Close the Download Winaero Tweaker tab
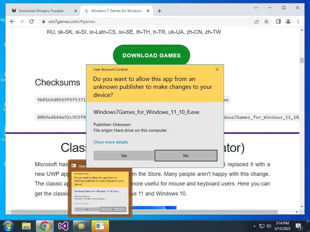310x232 pixels. pos(75,11)
